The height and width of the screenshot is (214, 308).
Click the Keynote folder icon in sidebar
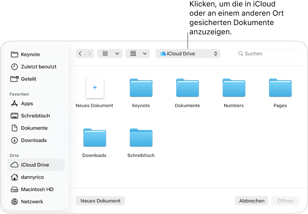point(14,54)
